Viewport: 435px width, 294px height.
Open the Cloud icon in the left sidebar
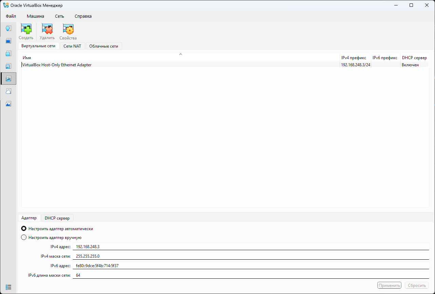click(8, 91)
